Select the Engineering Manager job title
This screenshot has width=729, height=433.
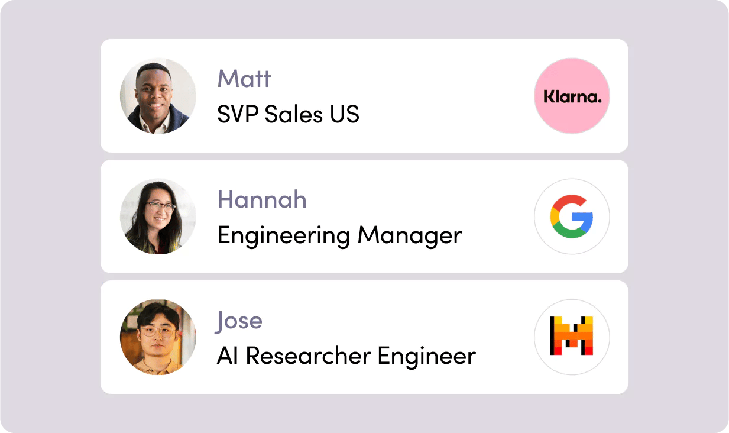pos(339,235)
